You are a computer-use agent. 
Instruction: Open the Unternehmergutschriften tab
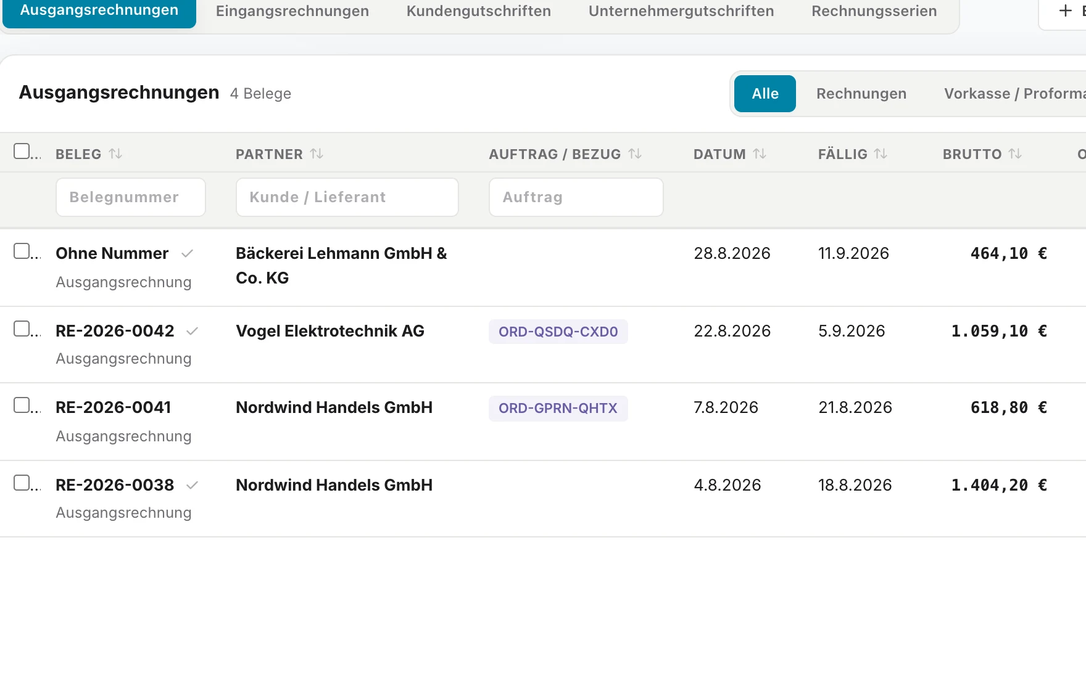[681, 11]
